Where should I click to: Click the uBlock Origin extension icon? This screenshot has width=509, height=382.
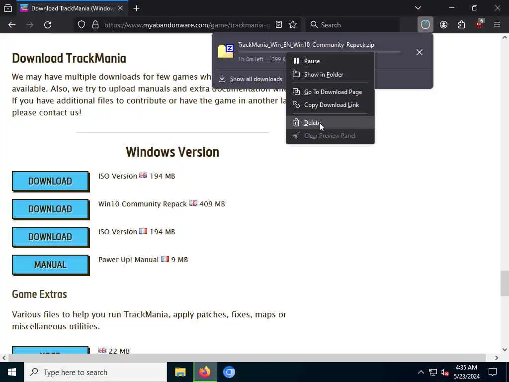pyautogui.click(x=480, y=24)
